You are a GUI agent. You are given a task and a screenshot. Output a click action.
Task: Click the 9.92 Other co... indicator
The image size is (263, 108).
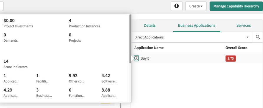point(76,78)
